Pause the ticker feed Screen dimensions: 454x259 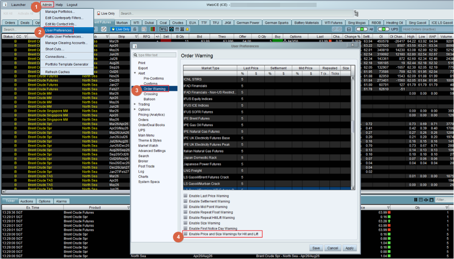(x=416, y=200)
